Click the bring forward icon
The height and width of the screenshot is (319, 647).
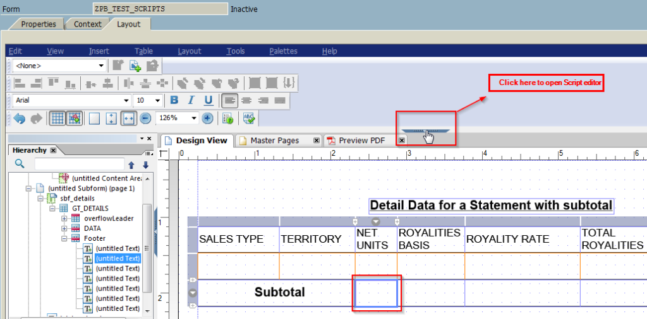pyautogui.click(x=217, y=83)
